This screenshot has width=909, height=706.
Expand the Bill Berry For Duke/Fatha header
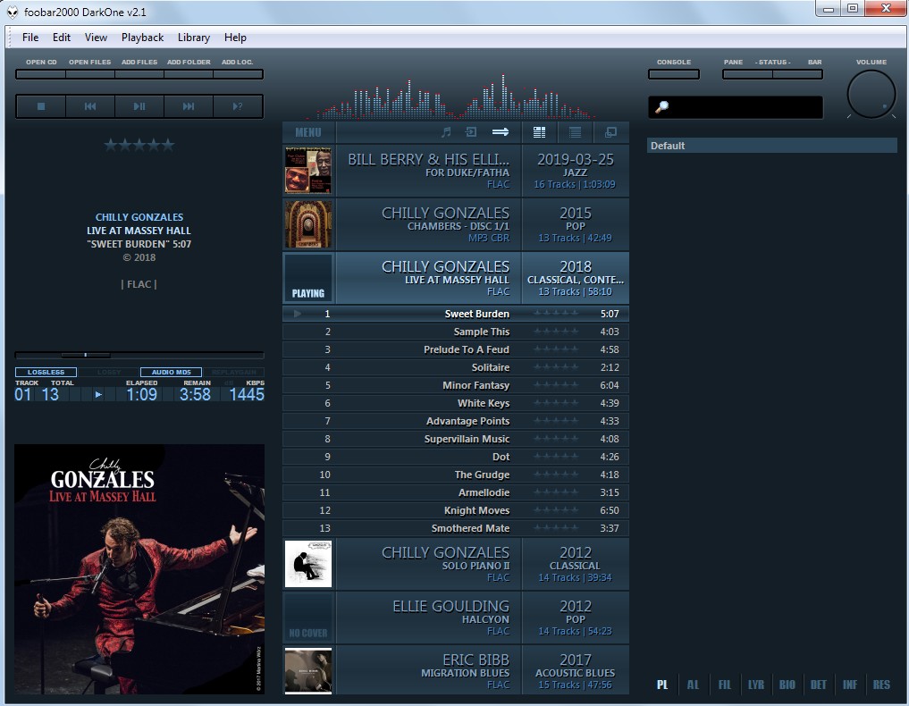click(456, 171)
